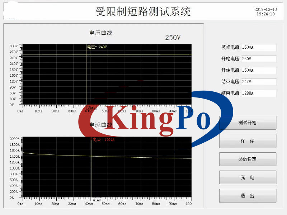
Task: Click the 150V axis label on voltage chart
Action: pos(14,76)
